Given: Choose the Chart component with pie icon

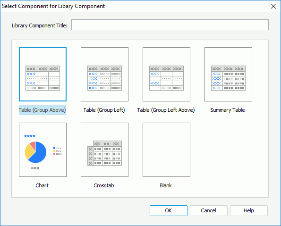Looking at the screenshot, I should [43, 150].
